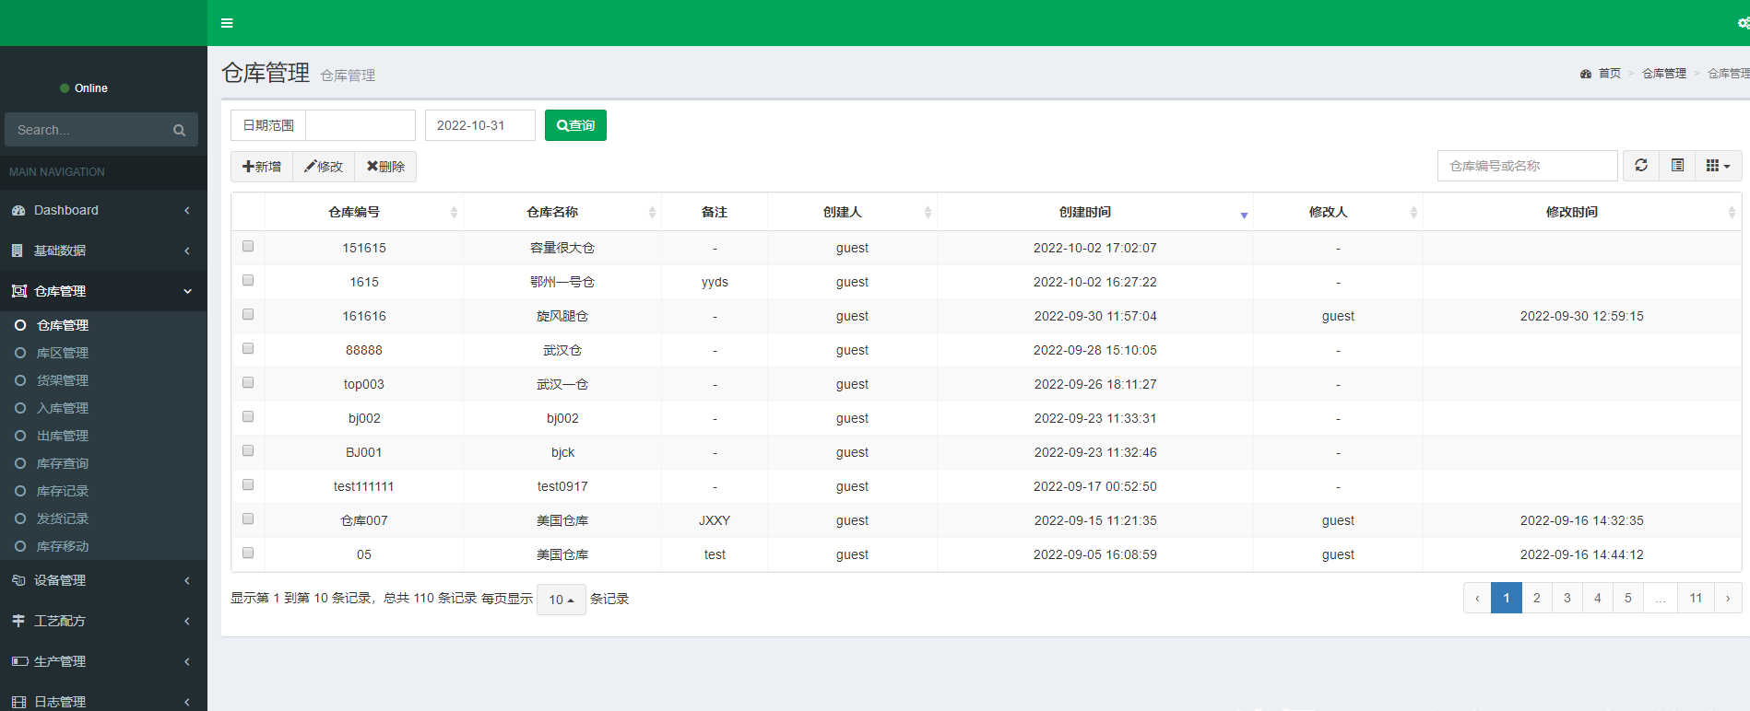
Task: Check the box for warehouse 151615
Action: (x=248, y=247)
